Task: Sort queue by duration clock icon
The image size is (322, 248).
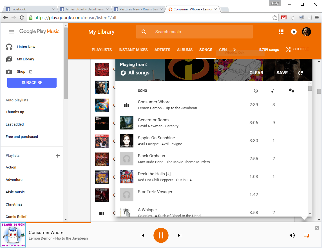Action: coord(256,91)
